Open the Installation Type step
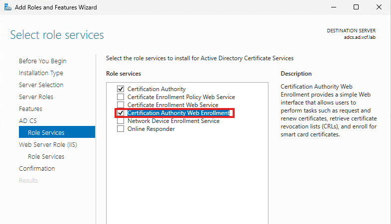The height and width of the screenshot is (224, 391). pyautogui.click(x=41, y=73)
